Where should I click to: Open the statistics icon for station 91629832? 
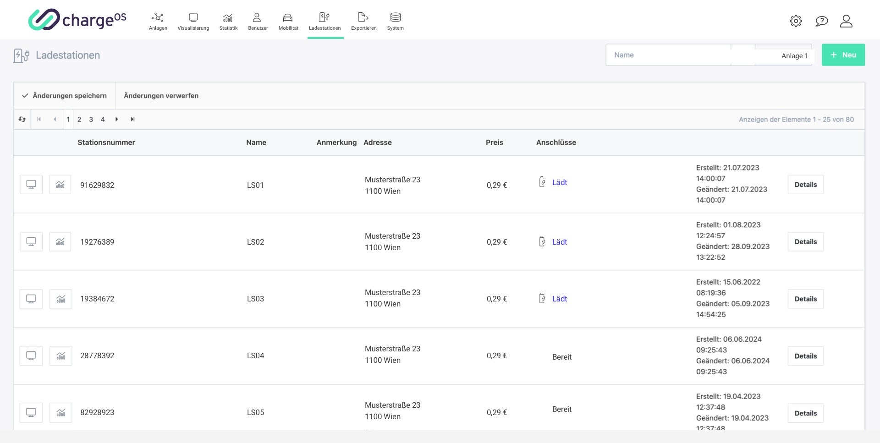click(60, 185)
